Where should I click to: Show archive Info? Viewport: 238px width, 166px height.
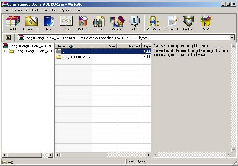[x=134, y=23]
